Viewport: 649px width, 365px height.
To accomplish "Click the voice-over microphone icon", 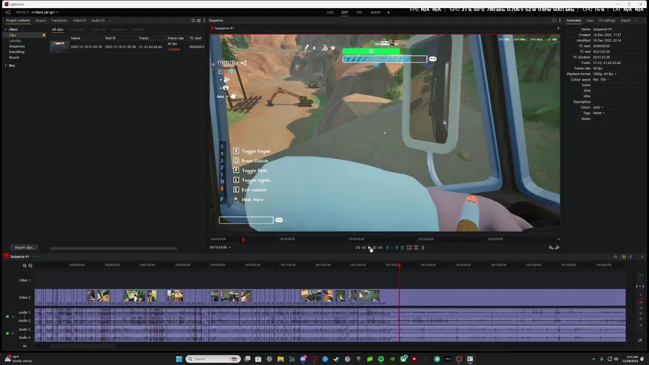I will coord(423,247).
